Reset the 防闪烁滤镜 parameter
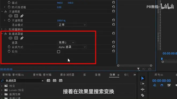 point(113,7)
